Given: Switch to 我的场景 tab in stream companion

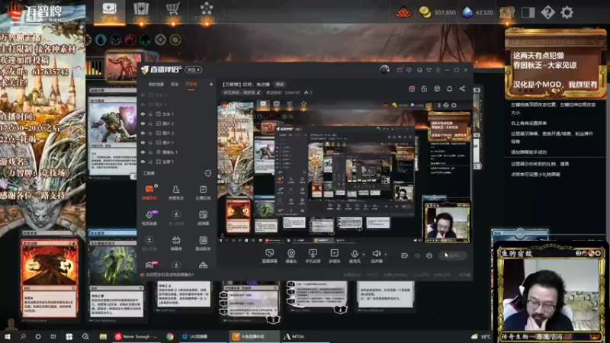Looking at the screenshot, I should coord(156,85).
